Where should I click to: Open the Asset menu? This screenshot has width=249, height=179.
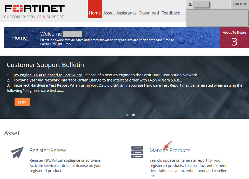pos(109,13)
